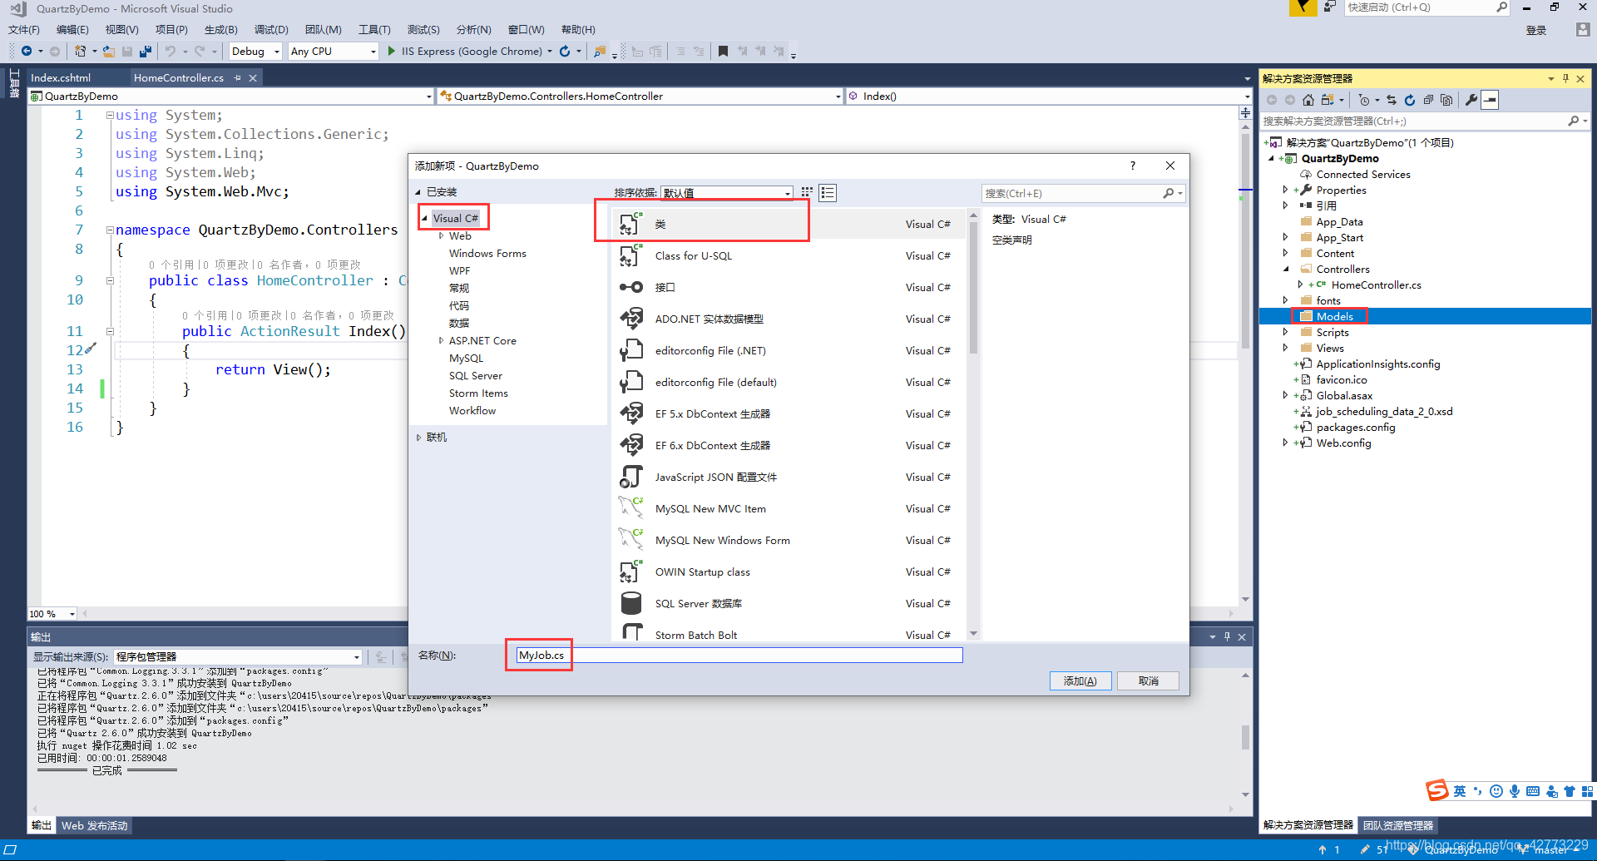Click the feedback icon beside quick launch
Screen dimensions: 1597x861
click(x=1329, y=7)
